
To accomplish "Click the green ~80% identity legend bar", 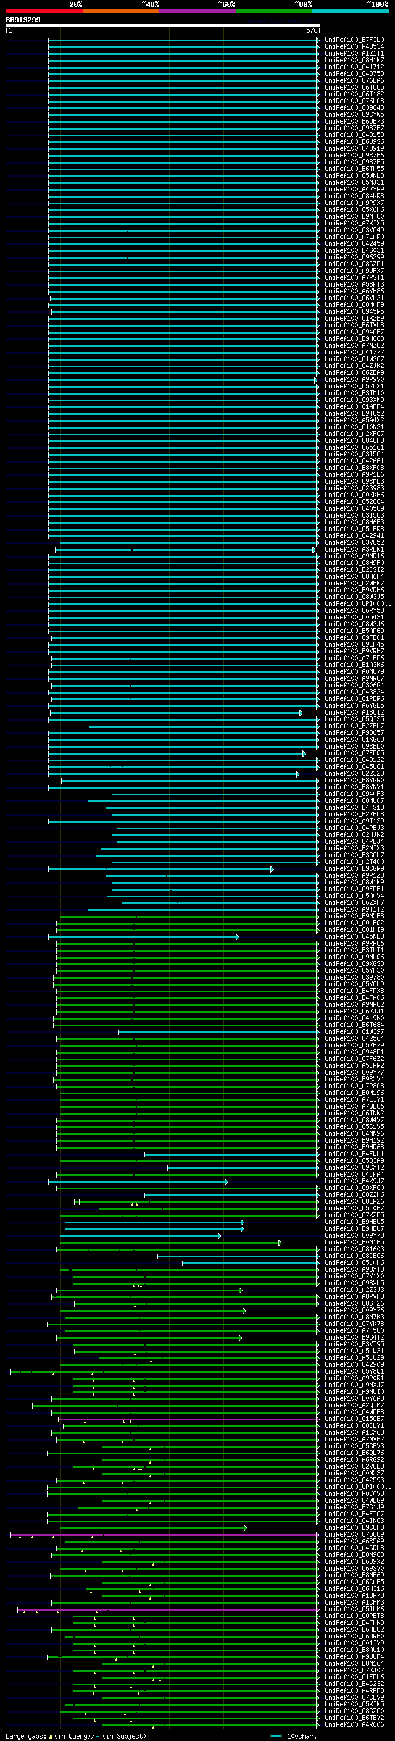I will click(274, 11).
